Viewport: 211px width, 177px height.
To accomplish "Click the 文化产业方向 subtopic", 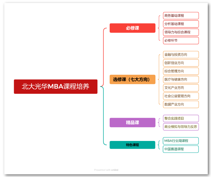I will tap(181, 88).
